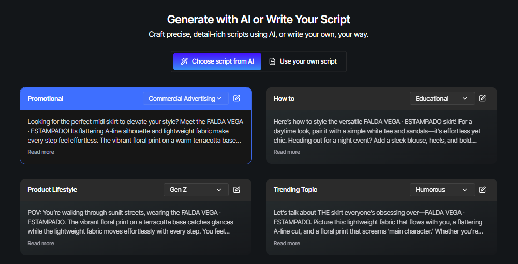Edit the Product Lifestyle script with pencil icon

pyautogui.click(x=236, y=190)
